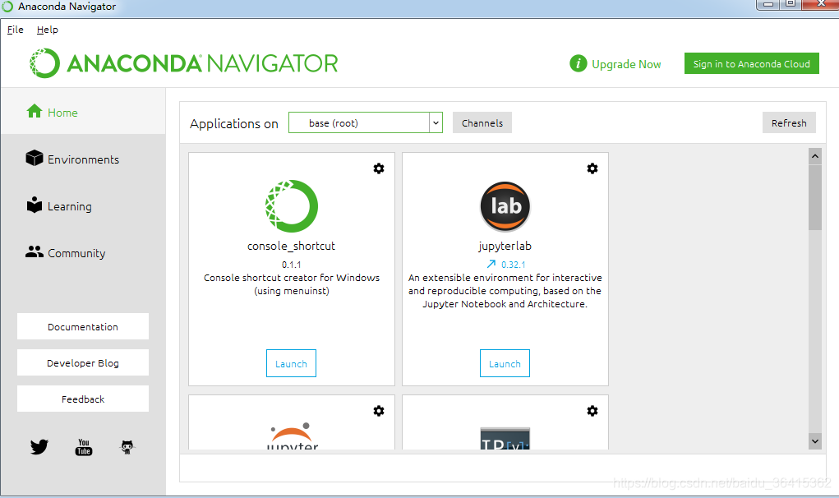Click the console_shortcut title text

click(x=291, y=246)
